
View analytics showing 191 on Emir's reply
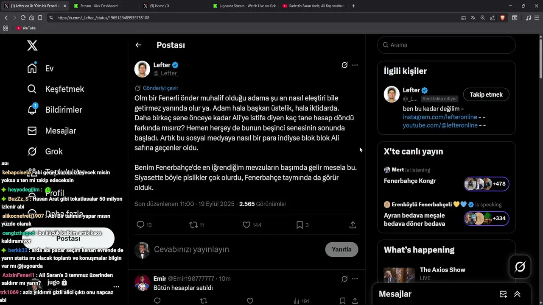coord(301,301)
